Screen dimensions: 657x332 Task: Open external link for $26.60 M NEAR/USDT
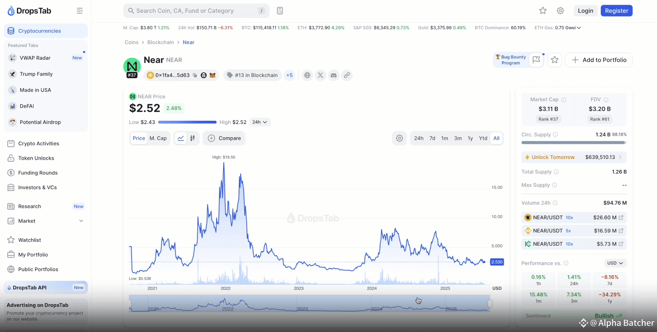pyautogui.click(x=621, y=217)
